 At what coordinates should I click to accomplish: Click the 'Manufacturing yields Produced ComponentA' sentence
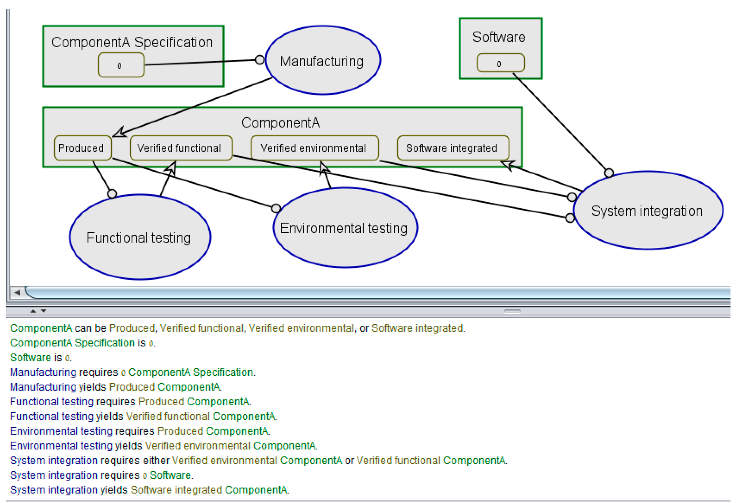(x=116, y=387)
